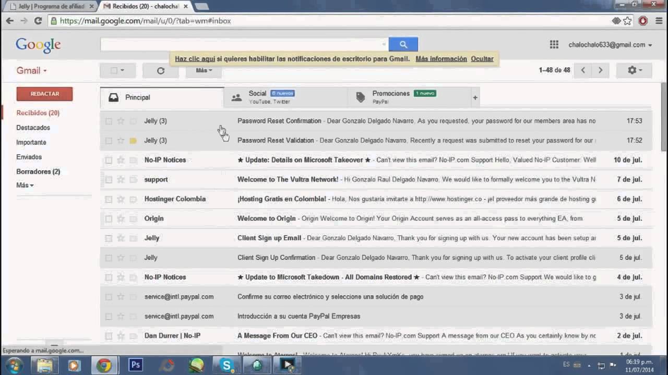Screen dimensions: 668x375
Task: Click the Google logo
Action: coord(38,45)
